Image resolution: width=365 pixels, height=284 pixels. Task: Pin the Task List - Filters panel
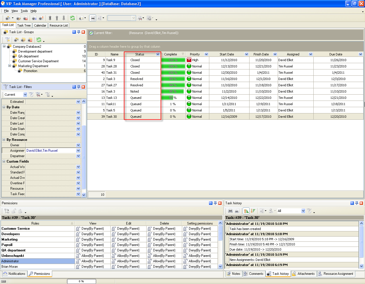point(79,87)
